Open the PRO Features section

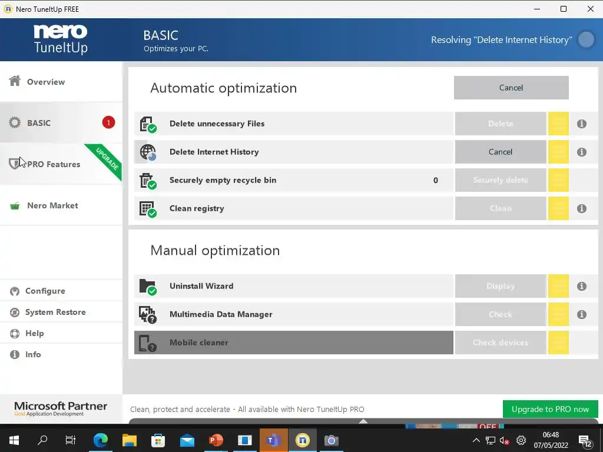coord(61,164)
